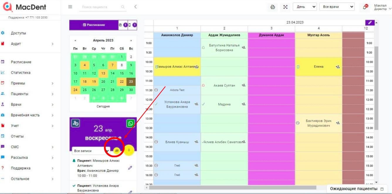Viewport: 392px width, 194px height.
Task: Toggle fullscreen view of the schedule
Action: (x=285, y=7)
